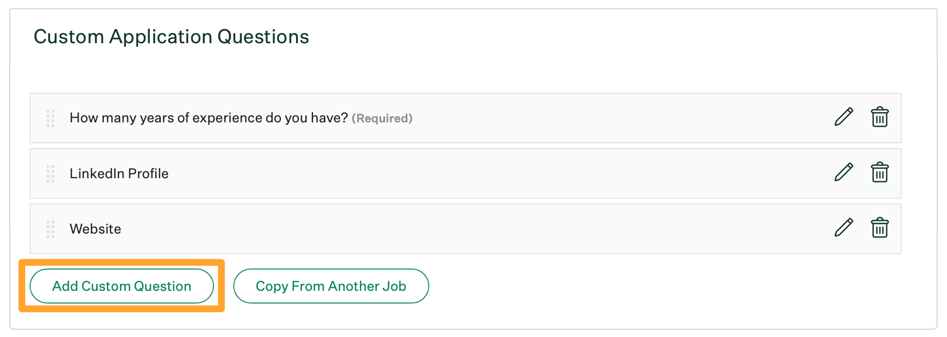This screenshot has height=337, width=947.
Task: Select the 'How many years of experience' text
Action: pyautogui.click(x=209, y=118)
